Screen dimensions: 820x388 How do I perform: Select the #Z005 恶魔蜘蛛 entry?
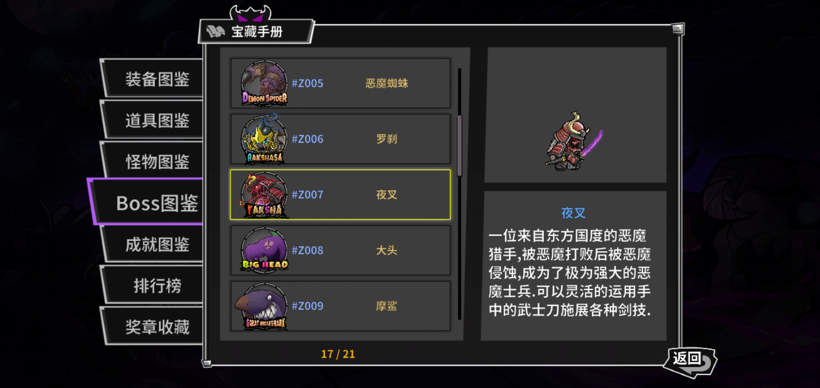pyautogui.click(x=340, y=83)
